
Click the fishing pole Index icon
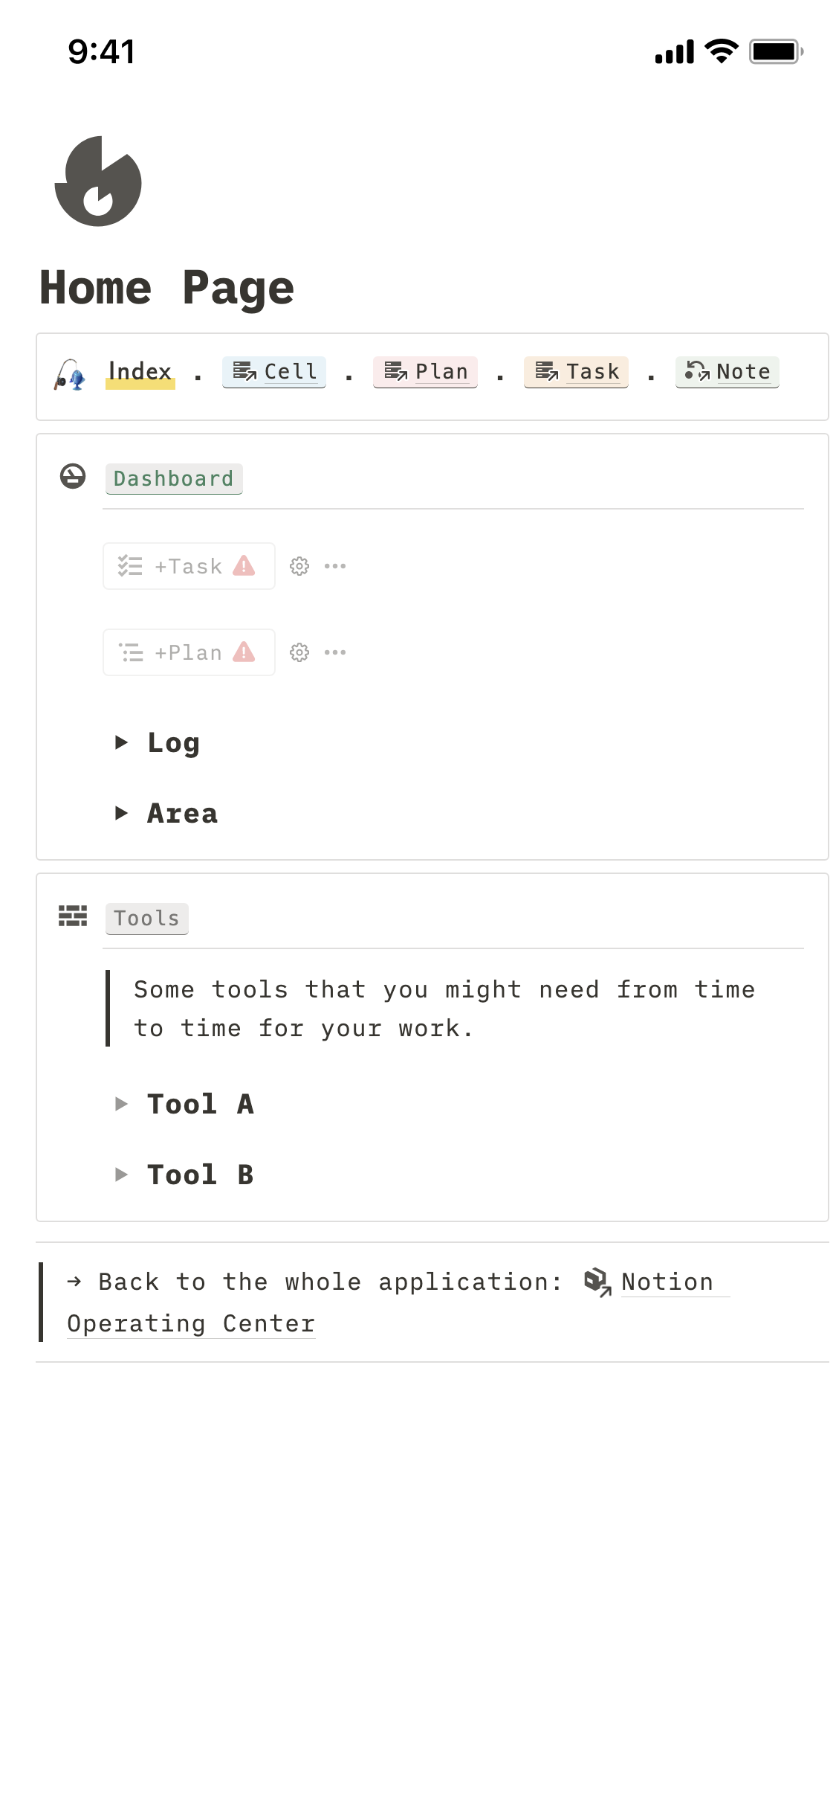(70, 374)
